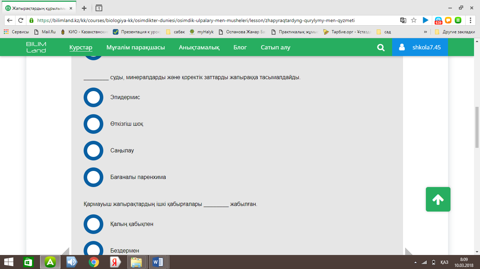The image size is (480, 269).
Task: Go to the Курстар nav item
Action: [x=81, y=48]
